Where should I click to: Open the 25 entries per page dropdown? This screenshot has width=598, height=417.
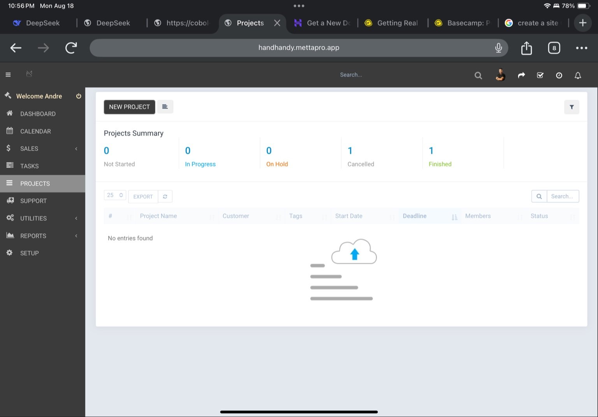tap(115, 195)
